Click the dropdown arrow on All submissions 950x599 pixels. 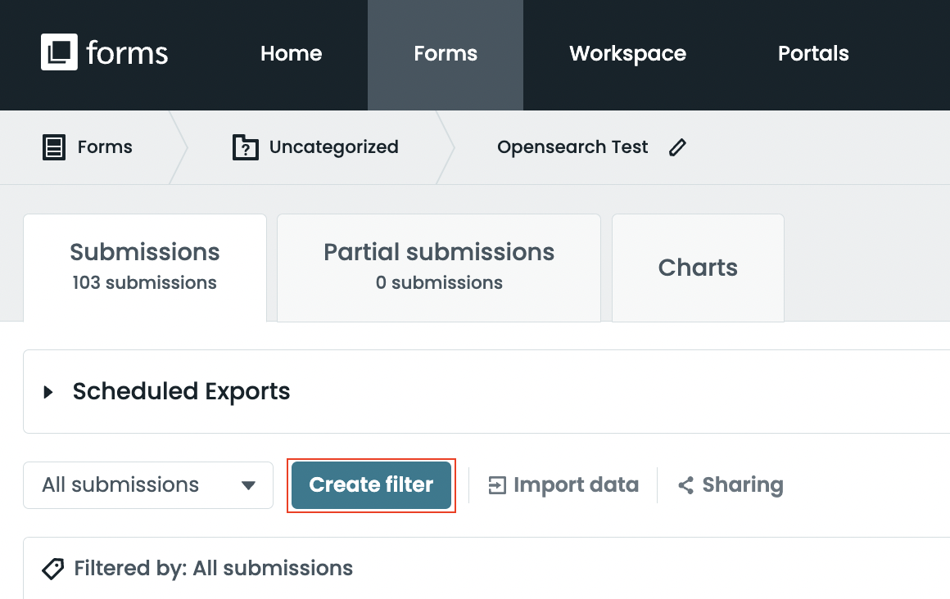[248, 484]
